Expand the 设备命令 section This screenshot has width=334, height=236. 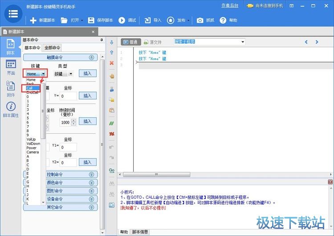(x=91, y=199)
